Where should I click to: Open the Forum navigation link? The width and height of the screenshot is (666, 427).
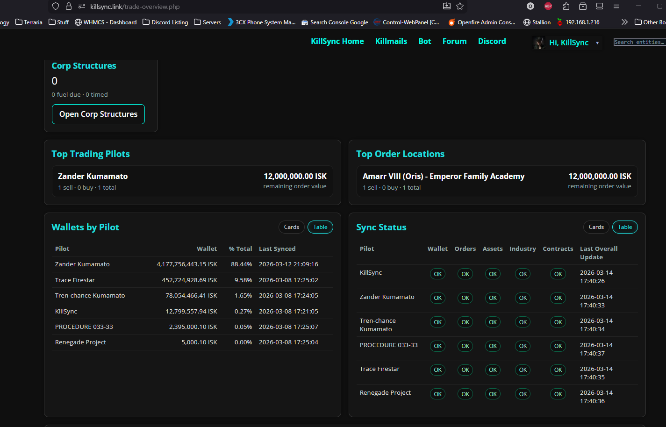coord(454,41)
